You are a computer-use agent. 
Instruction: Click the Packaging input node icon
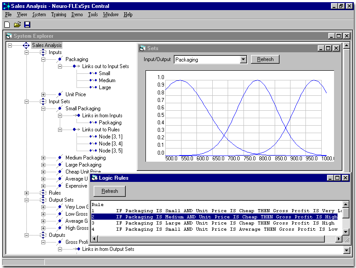point(60,59)
